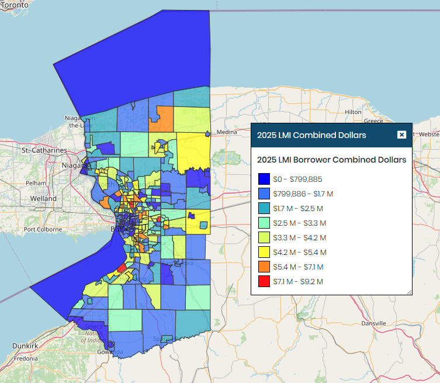Click the Medina map label
The height and width of the screenshot is (383, 440).
tap(227, 132)
